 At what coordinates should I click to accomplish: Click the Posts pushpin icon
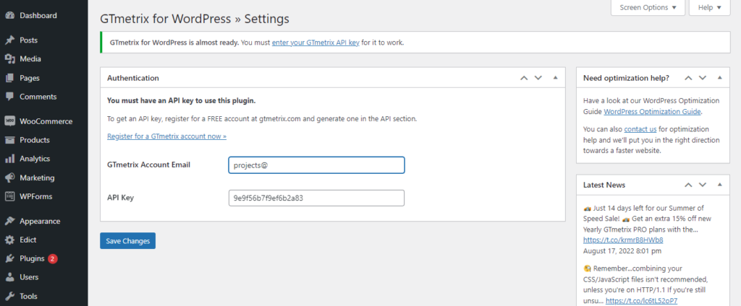(9, 40)
